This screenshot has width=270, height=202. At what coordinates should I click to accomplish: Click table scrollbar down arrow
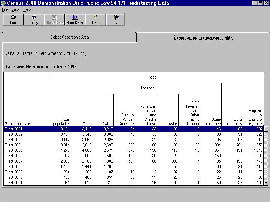[x=266, y=183]
